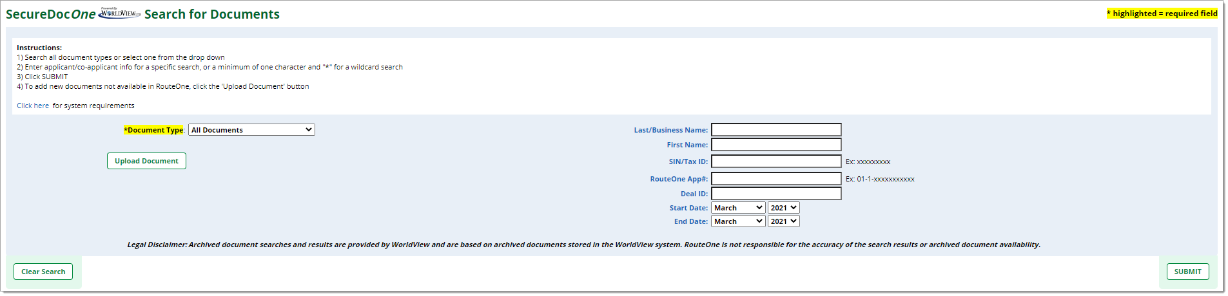Click the 'Start Date:' label
The width and height of the screenshot is (1228, 296).
click(x=688, y=208)
